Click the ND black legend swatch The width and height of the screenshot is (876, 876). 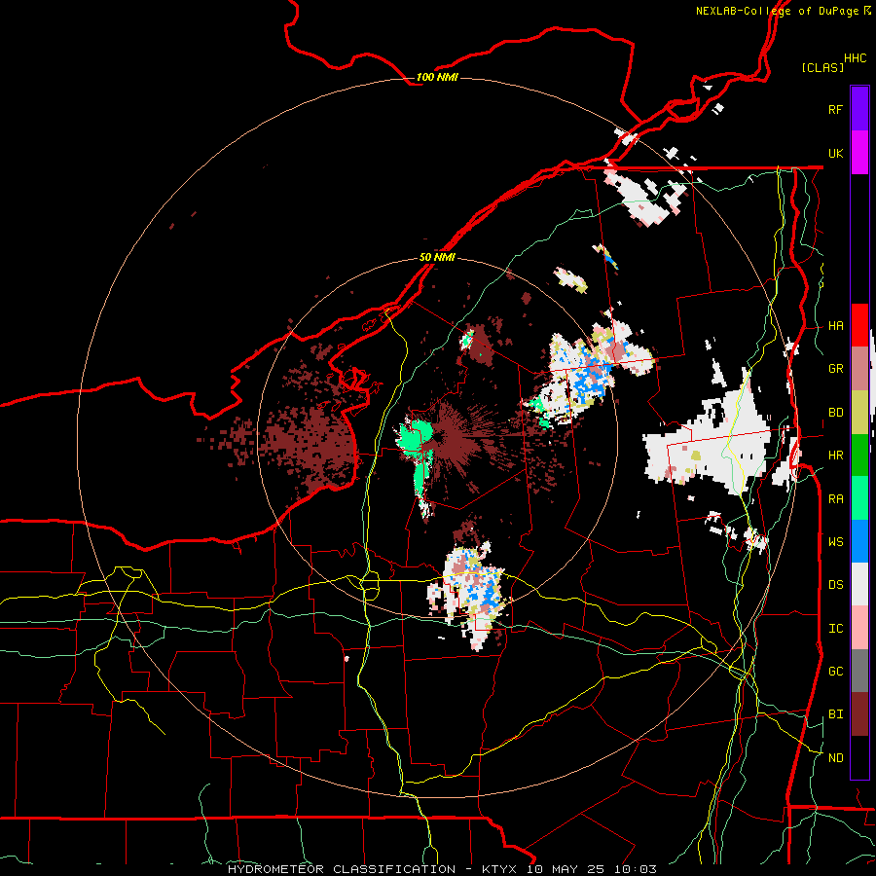[x=859, y=757]
